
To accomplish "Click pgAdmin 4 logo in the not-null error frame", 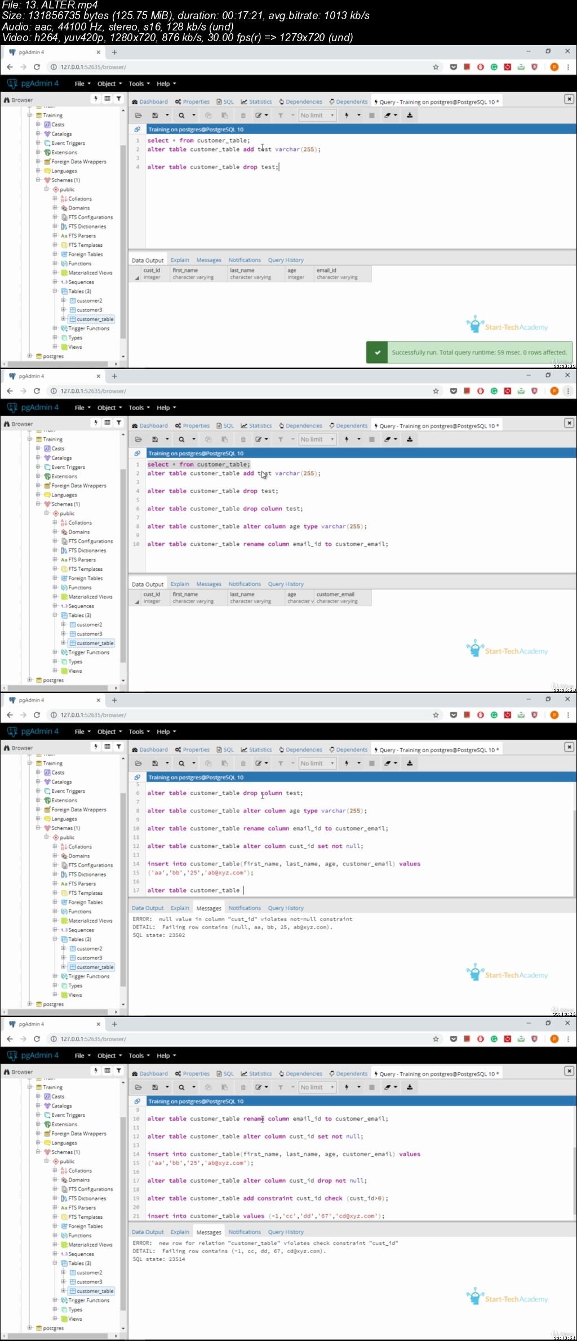I will pyautogui.click(x=33, y=731).
